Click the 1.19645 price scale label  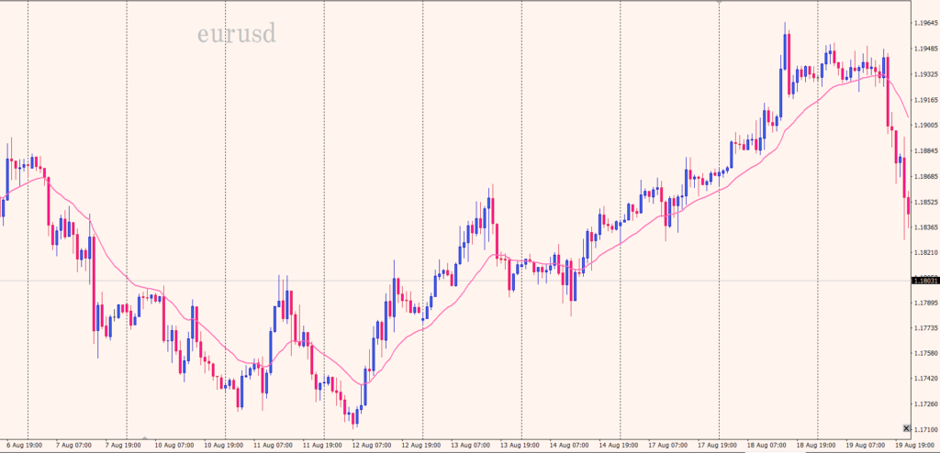(x=924, y=24)
